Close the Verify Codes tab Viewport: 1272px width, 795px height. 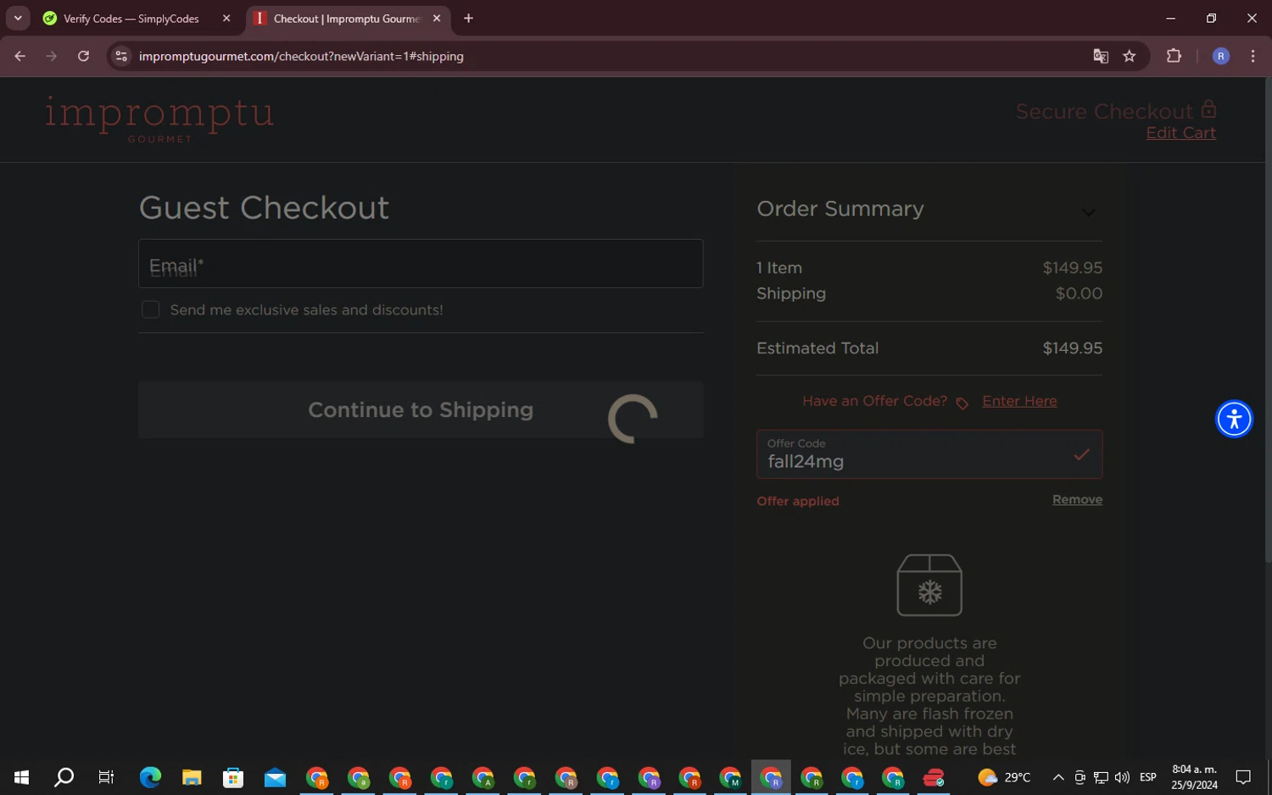[226, 19]
